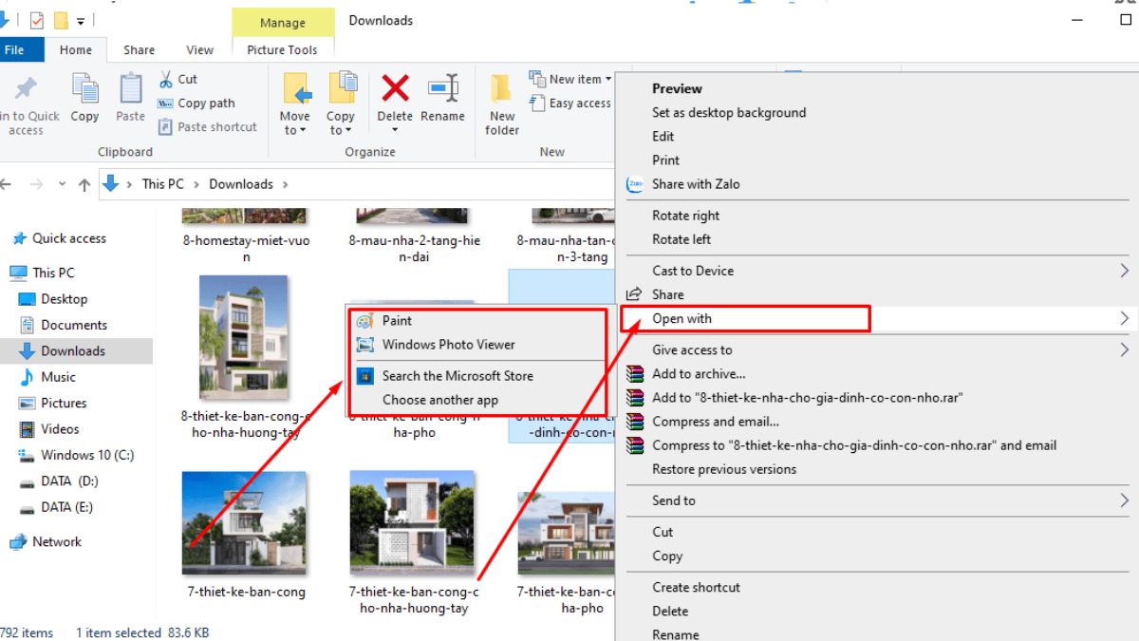The height and width of the screenshot is (641, 1139).
Task: Select This PC in navigation pane
Action: 52,273
